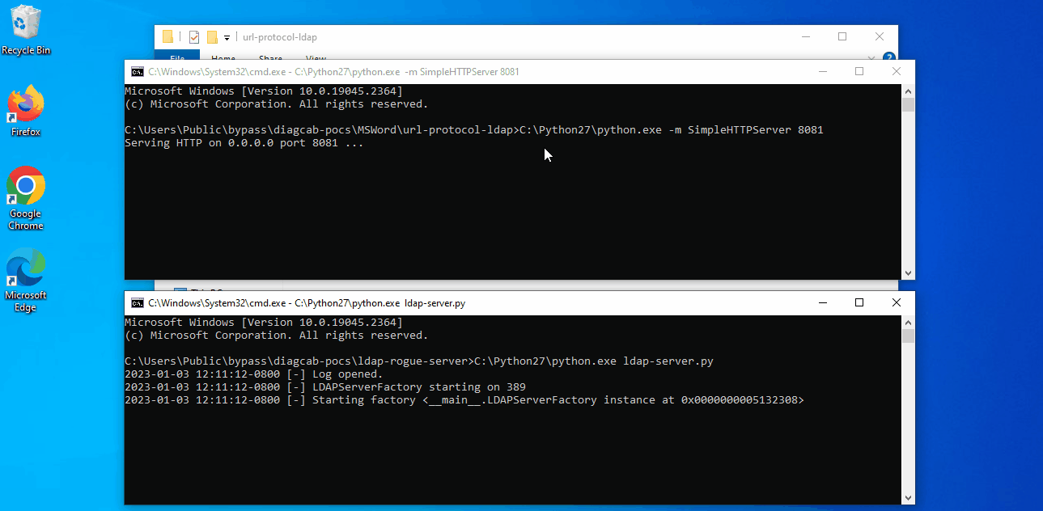The width and height of the screenshot is (1043, 511).
Task: Click cmd icon of ldap-server.py window
Action: (x=138, y=303)
